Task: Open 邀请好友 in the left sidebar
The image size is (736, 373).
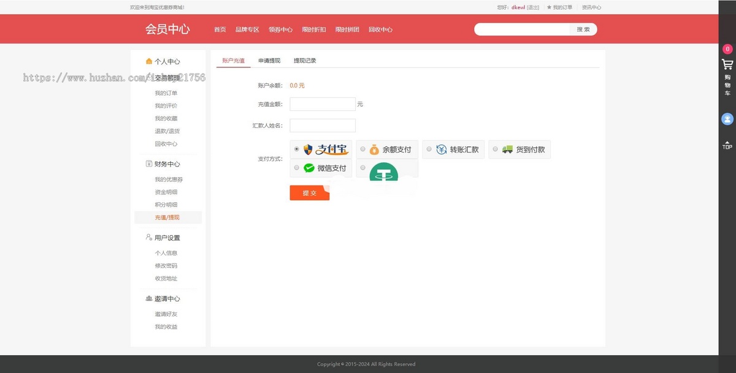Action: tap(166, 314)
